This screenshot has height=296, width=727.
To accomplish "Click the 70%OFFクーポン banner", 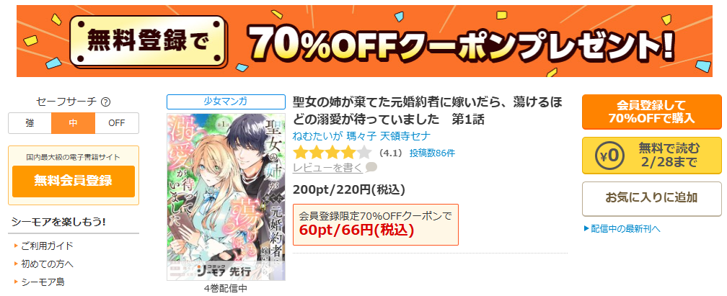I will point(364,41).
